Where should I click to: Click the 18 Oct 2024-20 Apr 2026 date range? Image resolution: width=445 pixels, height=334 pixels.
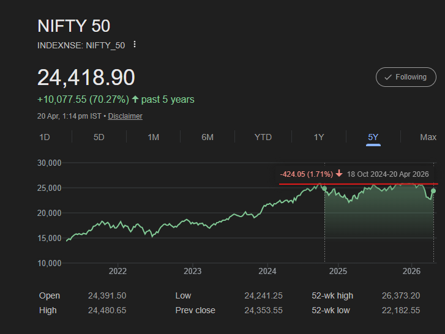387,174
